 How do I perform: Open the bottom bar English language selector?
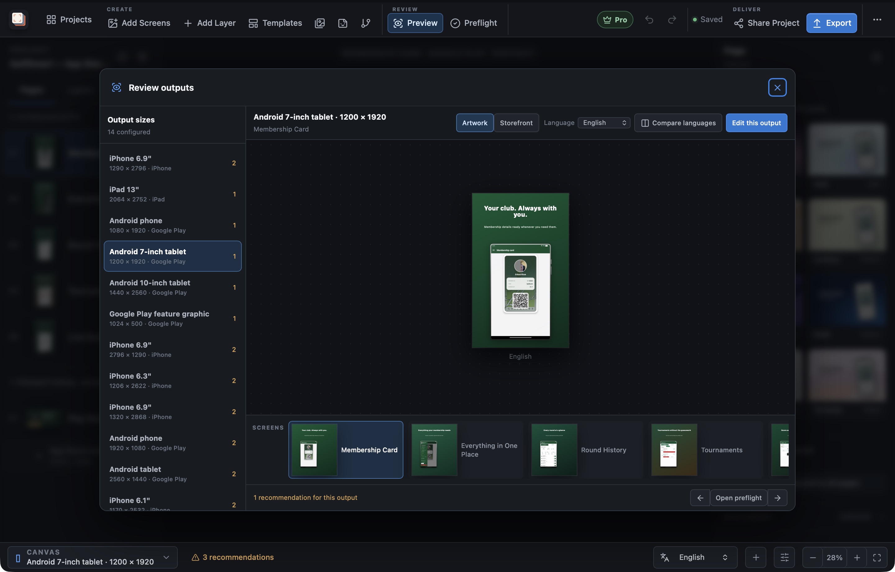coord(695,557)
